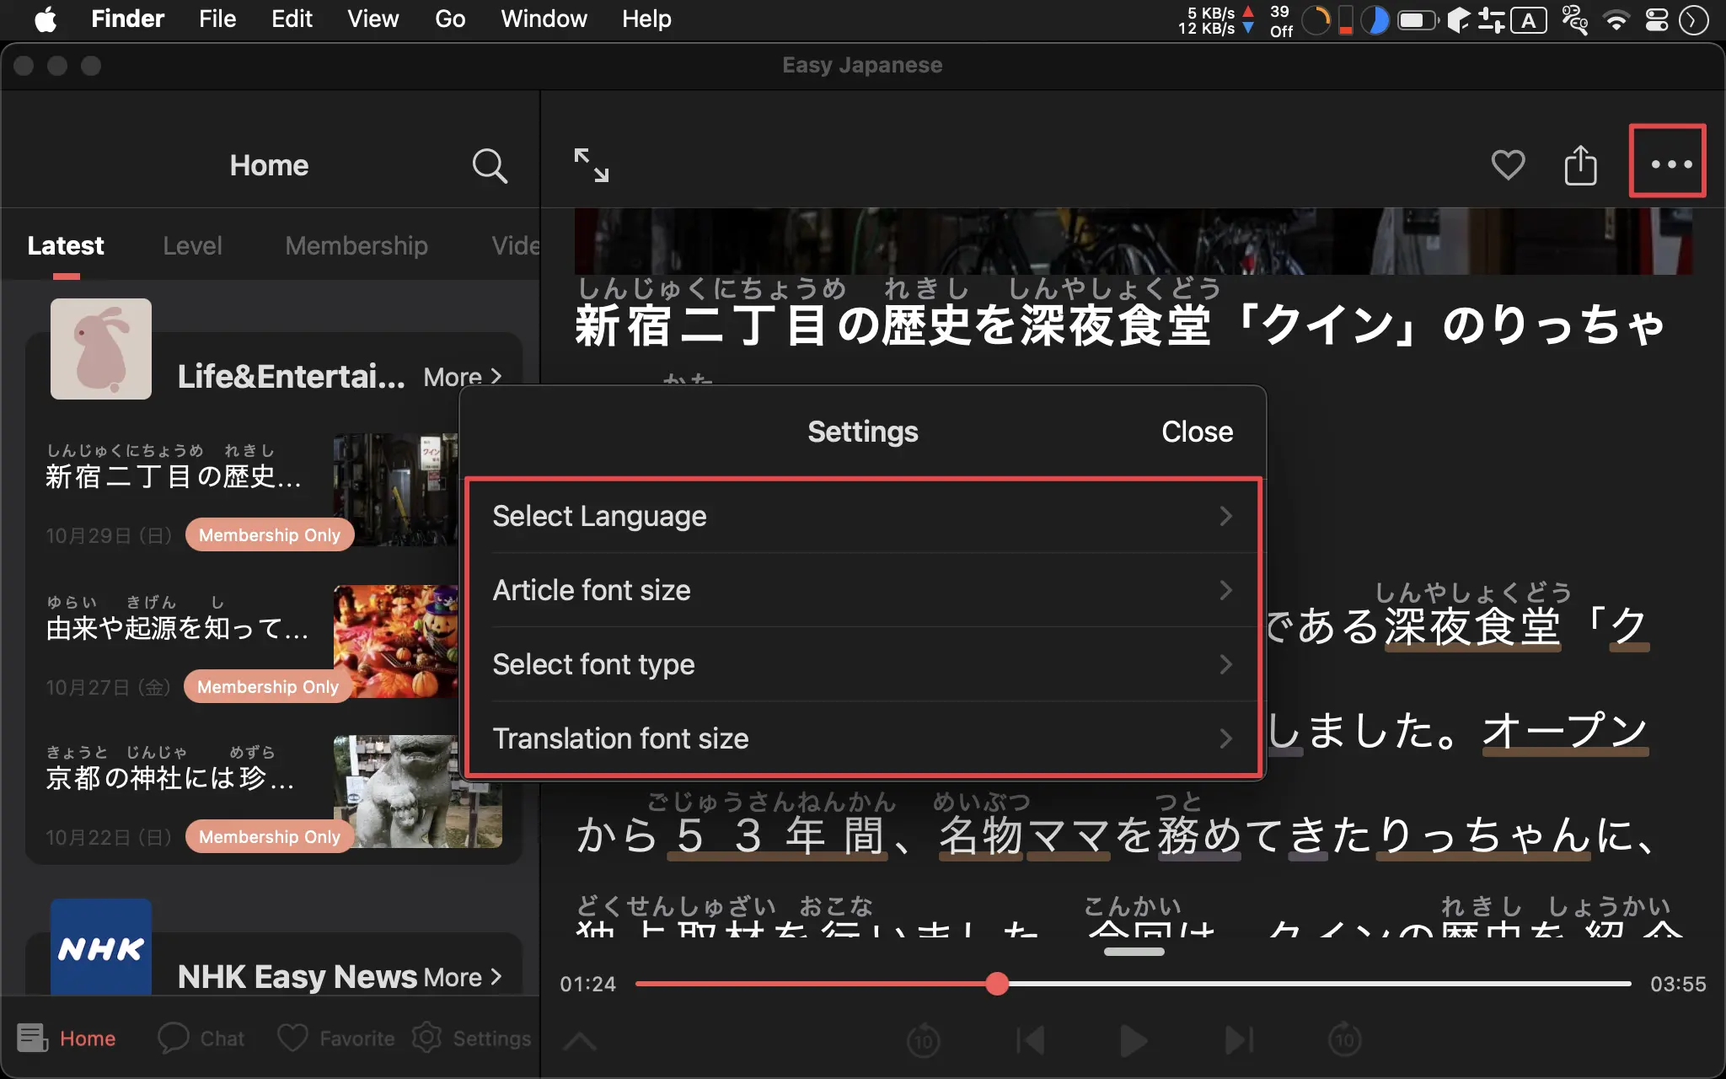
Task: Open Select font type settings row
Action: (x=863, y=664)
